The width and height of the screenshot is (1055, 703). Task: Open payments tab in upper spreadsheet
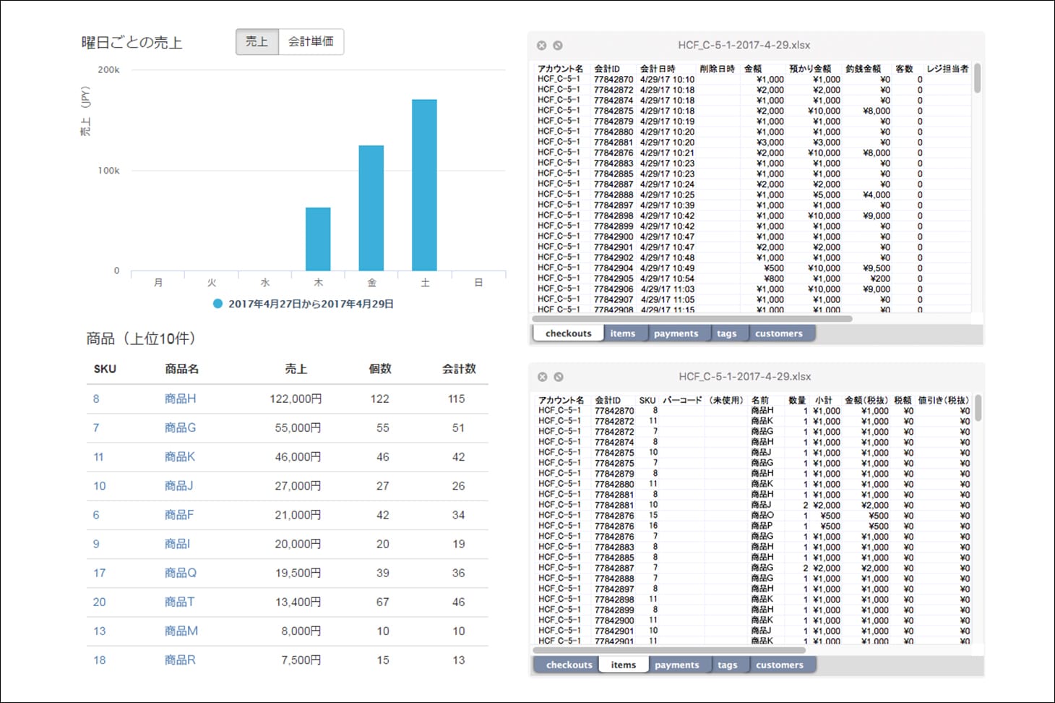[x=676, y=333]
